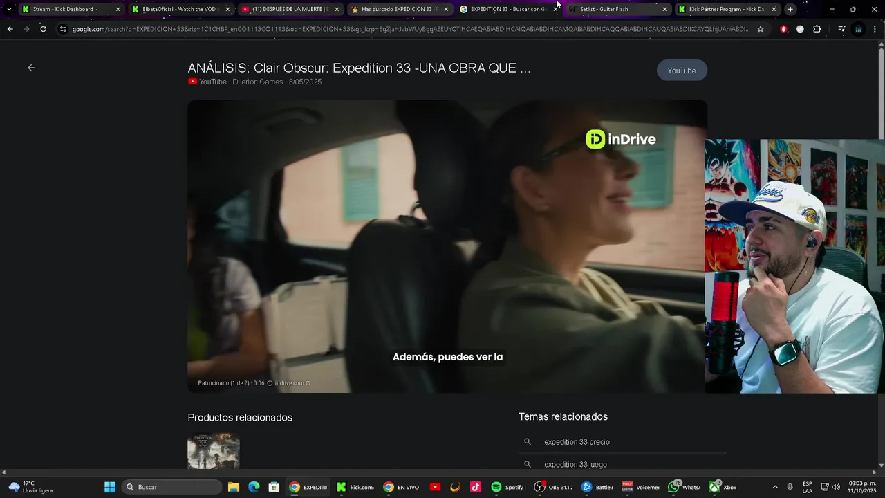This screenshot has width=885, height=498.
Task: Click the microphone icon in the system tray
Action: pyautogui.click(x=790, y=487)
